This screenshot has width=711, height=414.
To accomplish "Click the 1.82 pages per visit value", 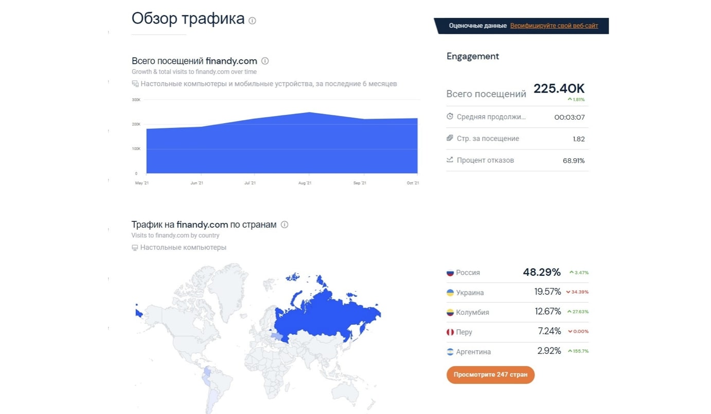I will (579, 139).
